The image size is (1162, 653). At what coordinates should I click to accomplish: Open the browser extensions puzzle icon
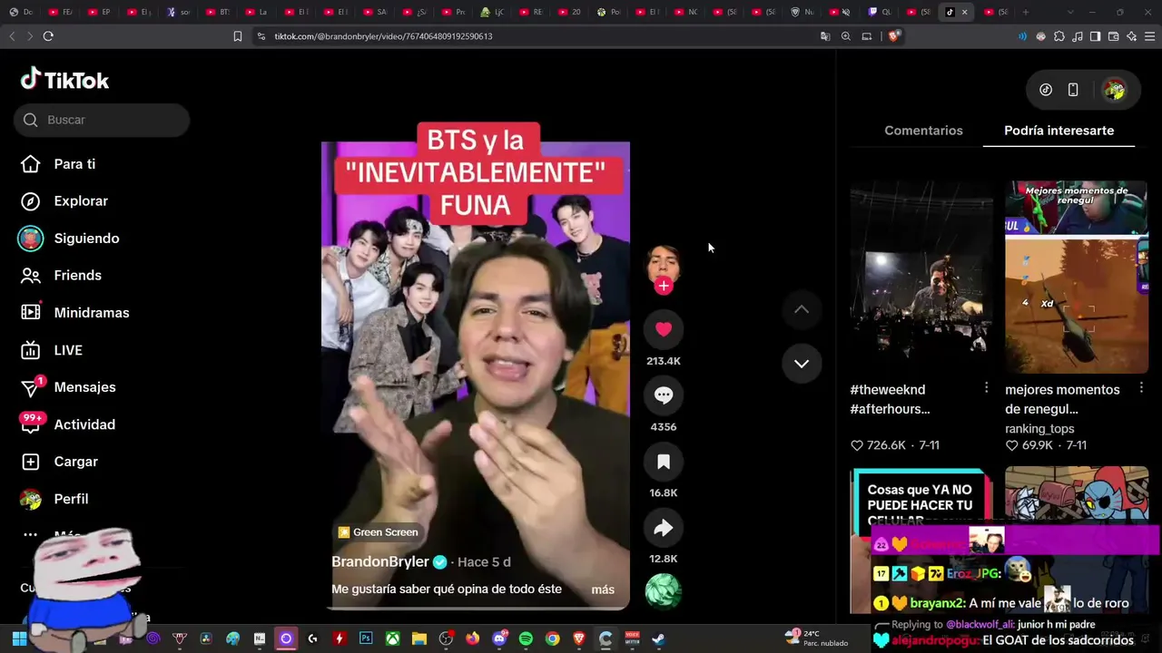(1059, 36)
